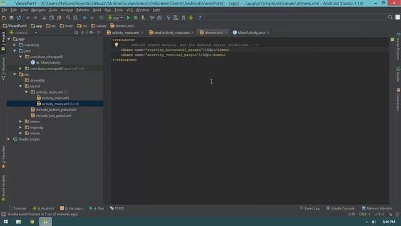Screen dimensions: 401x226
Task: Click the Make Project icon
Action: pyautogui.click(x=102, y=18)
